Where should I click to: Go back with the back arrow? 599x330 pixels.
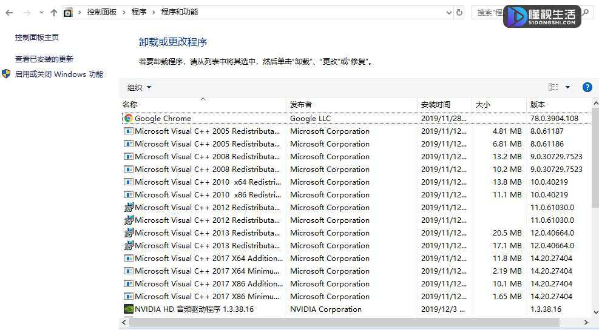(x=9, y=13)
